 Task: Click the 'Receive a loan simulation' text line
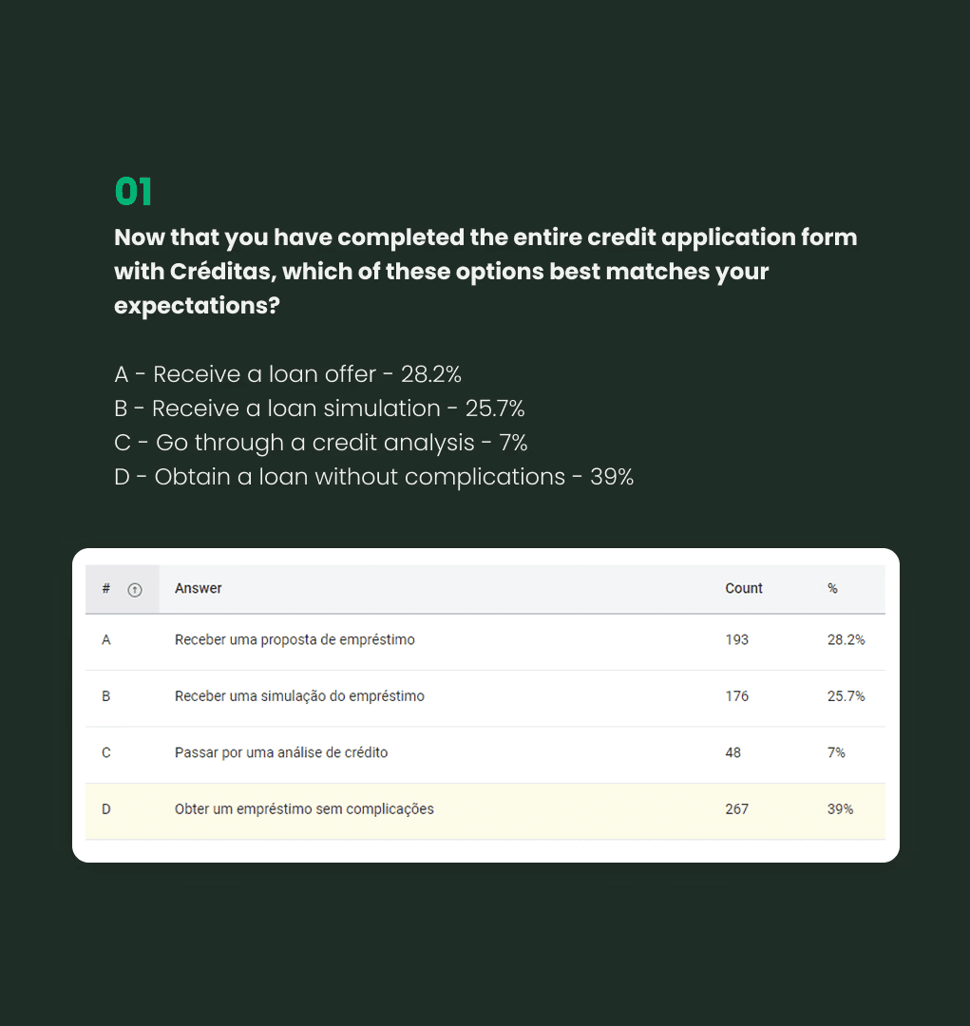(x=319, y=408)
